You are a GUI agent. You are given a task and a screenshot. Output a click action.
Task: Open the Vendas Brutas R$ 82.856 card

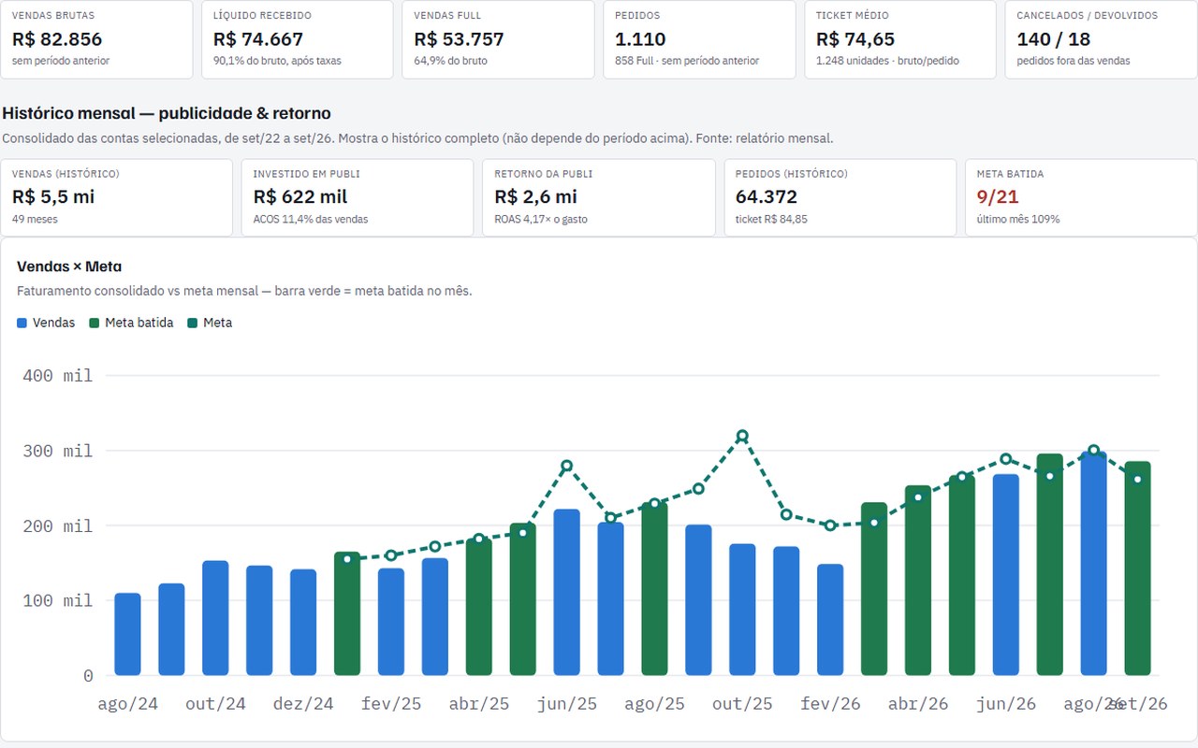tap(96, 39)
